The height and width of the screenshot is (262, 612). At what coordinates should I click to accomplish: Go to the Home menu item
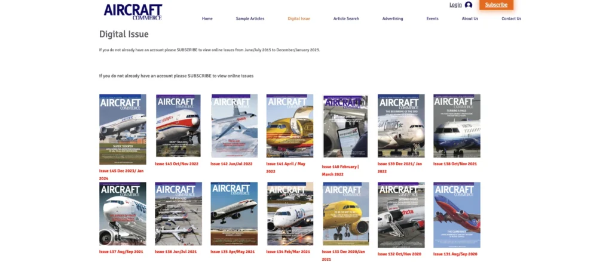207,19
